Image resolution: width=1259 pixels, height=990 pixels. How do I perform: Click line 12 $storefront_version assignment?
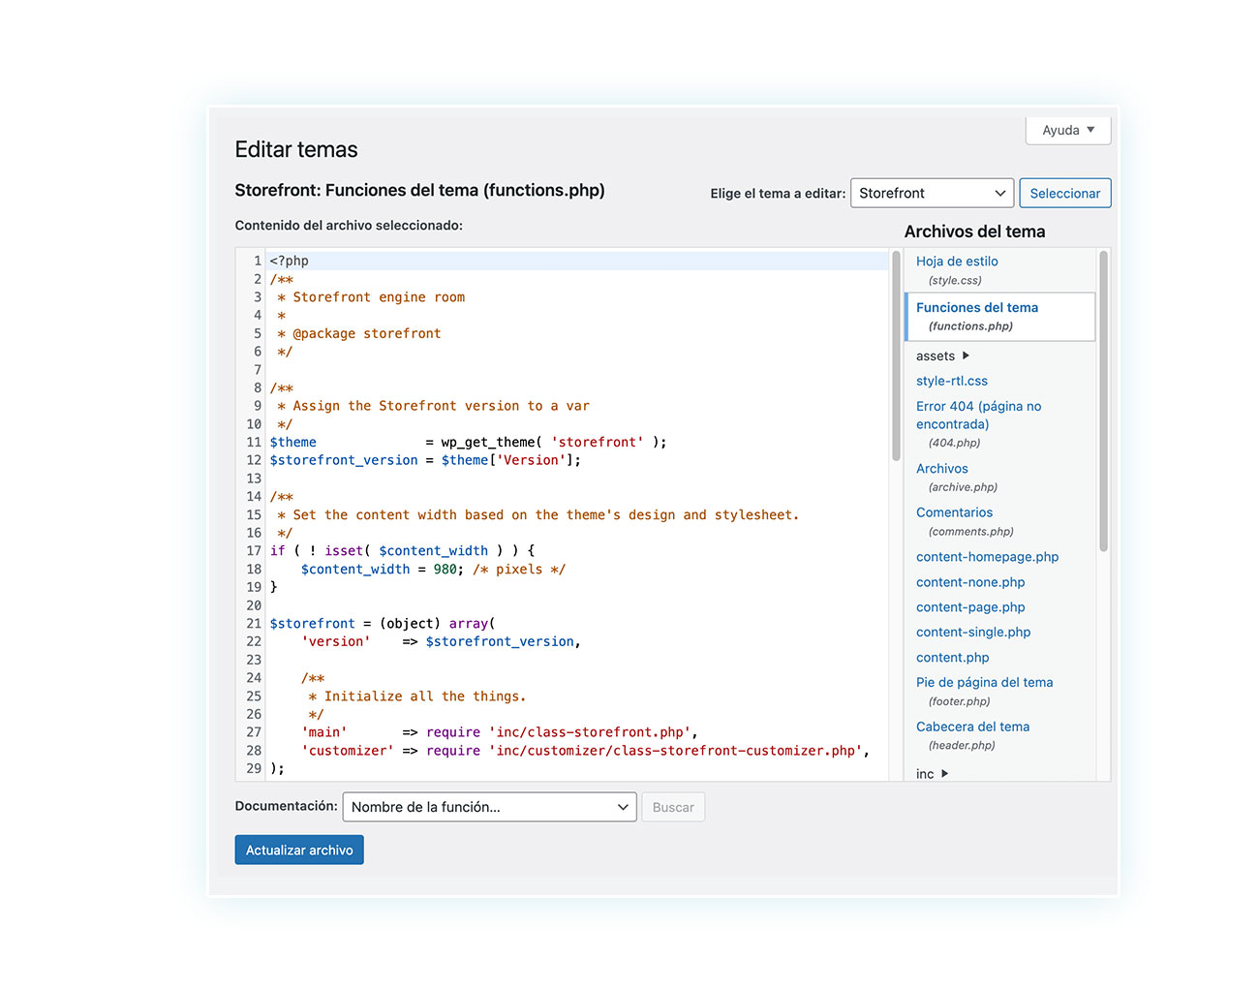(425, 460)
